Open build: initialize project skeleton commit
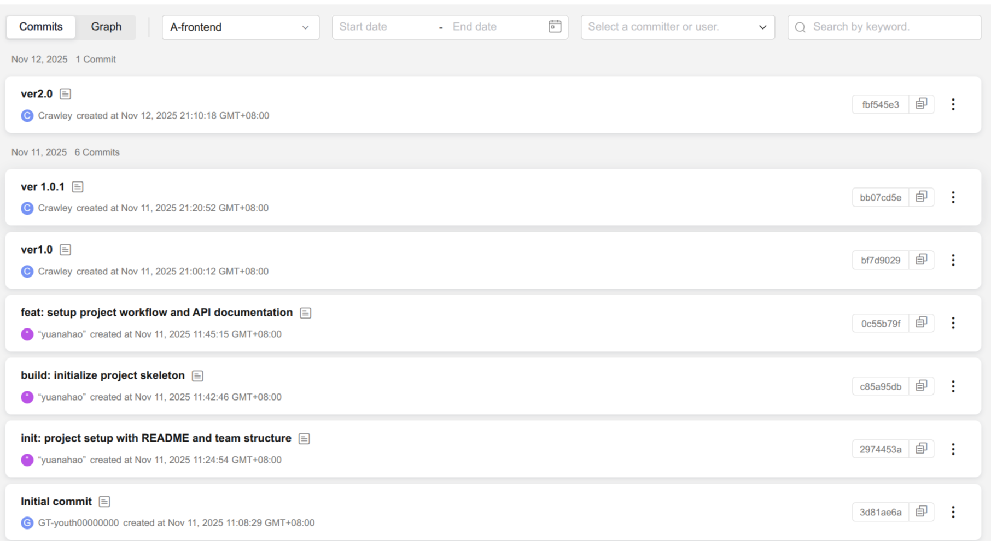 103,375
